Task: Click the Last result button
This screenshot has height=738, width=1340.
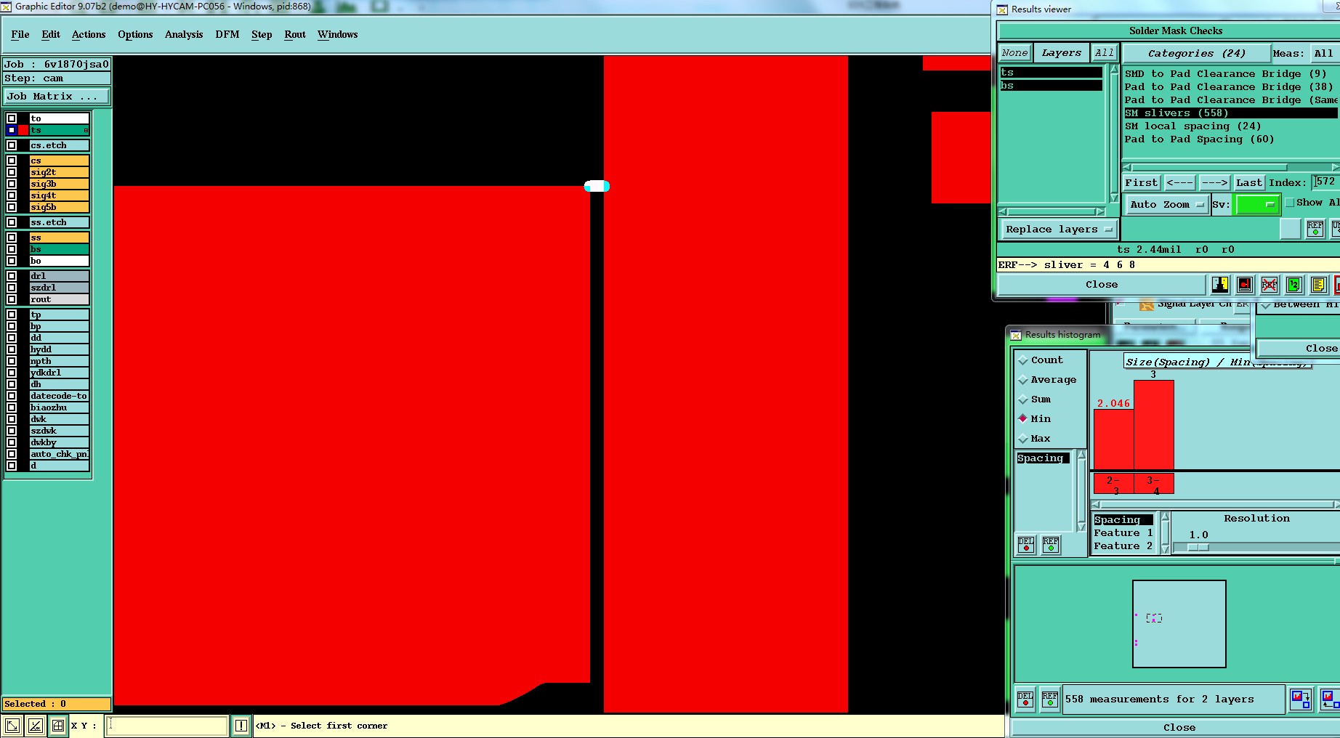Action: (1249, 182)
